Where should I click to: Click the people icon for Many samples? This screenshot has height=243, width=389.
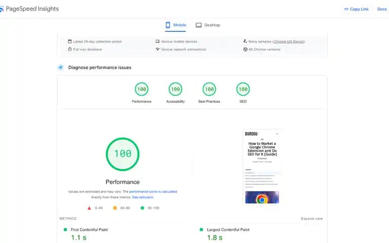pos(245,41)
